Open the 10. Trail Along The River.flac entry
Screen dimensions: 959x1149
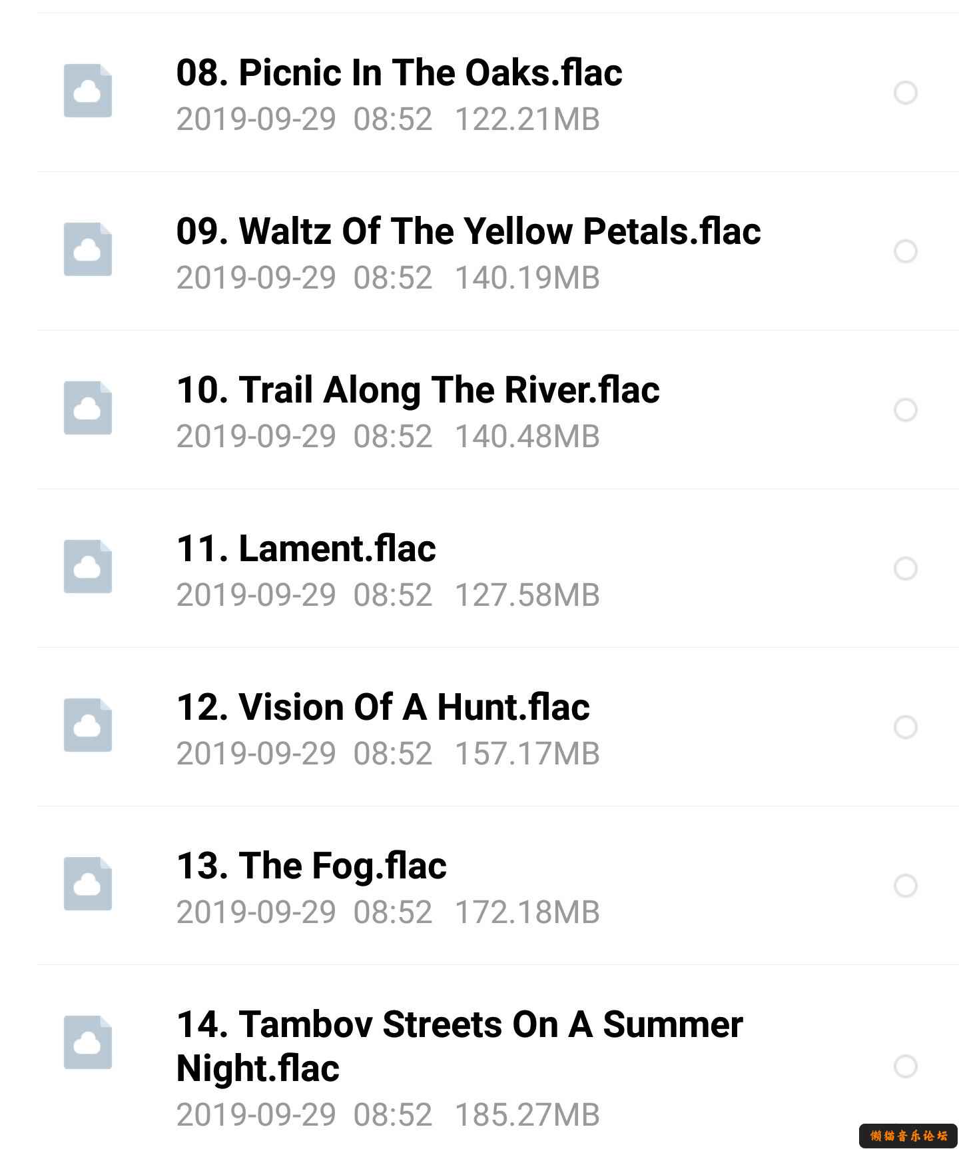(418, 390)
